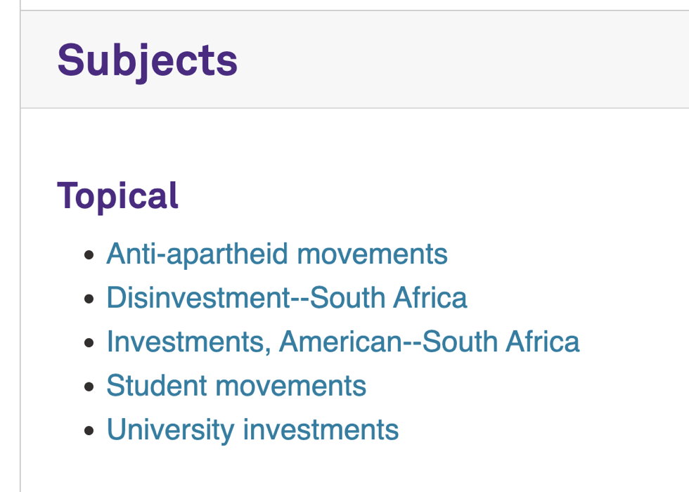The width and height of the screenshot is (689, 492).
Task: Click the bullet before Investments, American--South Africa
Action: pos(89,343)
